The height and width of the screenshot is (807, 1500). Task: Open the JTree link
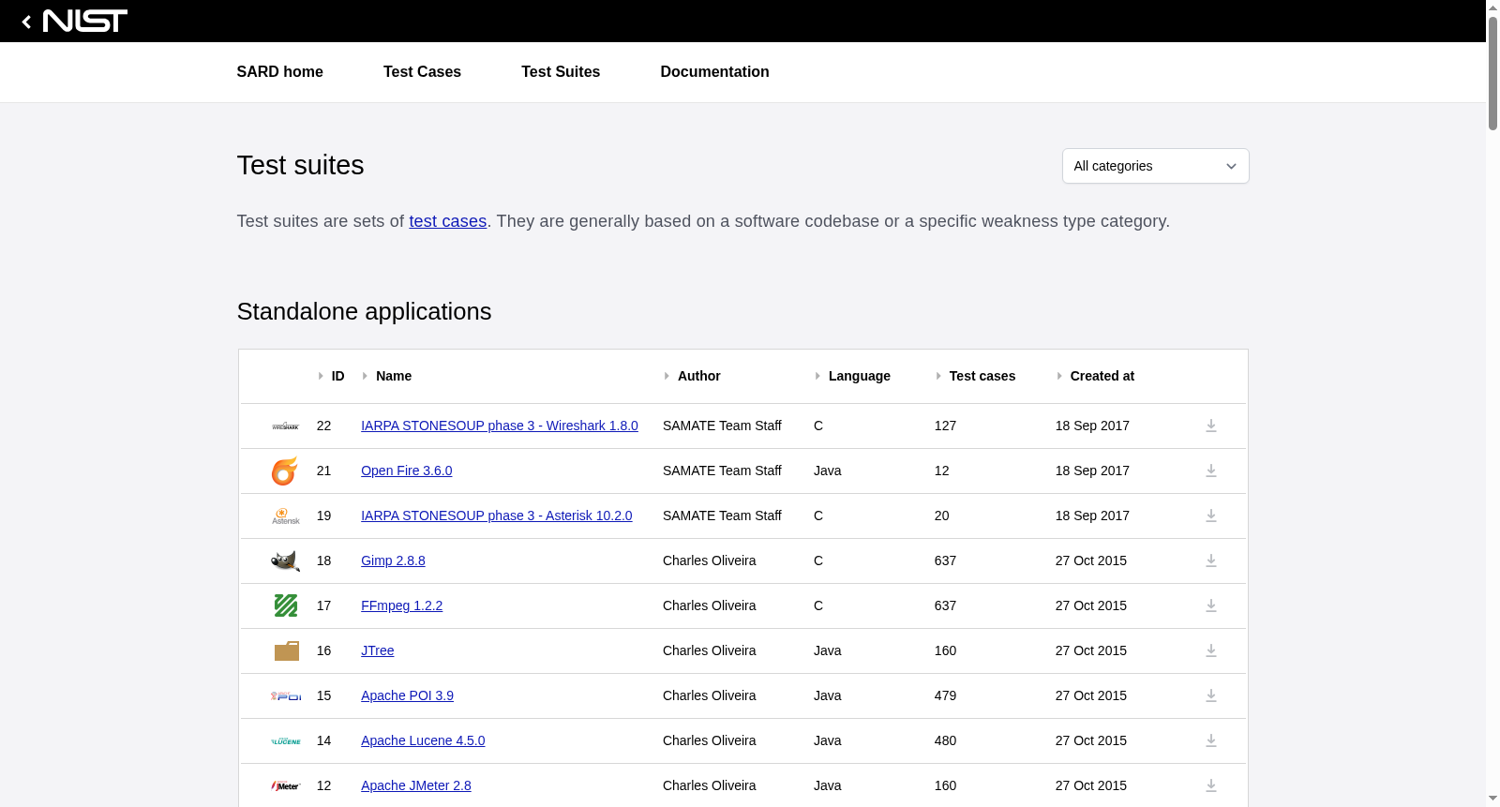click(x=377, y=650)
